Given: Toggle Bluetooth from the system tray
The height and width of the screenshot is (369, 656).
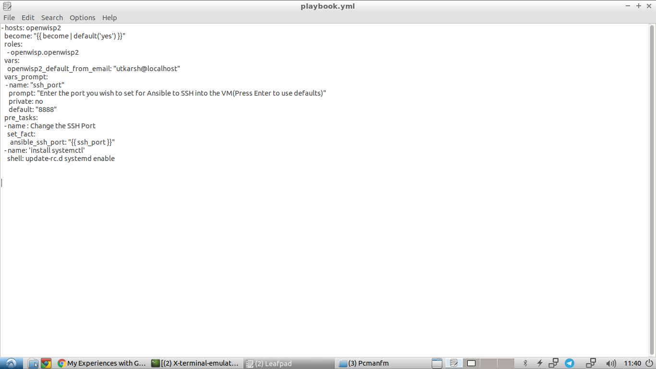Looking at the screenshot, I should point(524,363).
